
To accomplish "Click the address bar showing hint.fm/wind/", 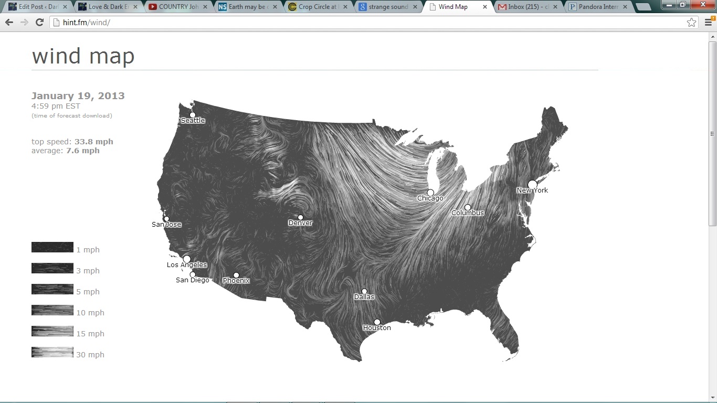I will point(367,23).
